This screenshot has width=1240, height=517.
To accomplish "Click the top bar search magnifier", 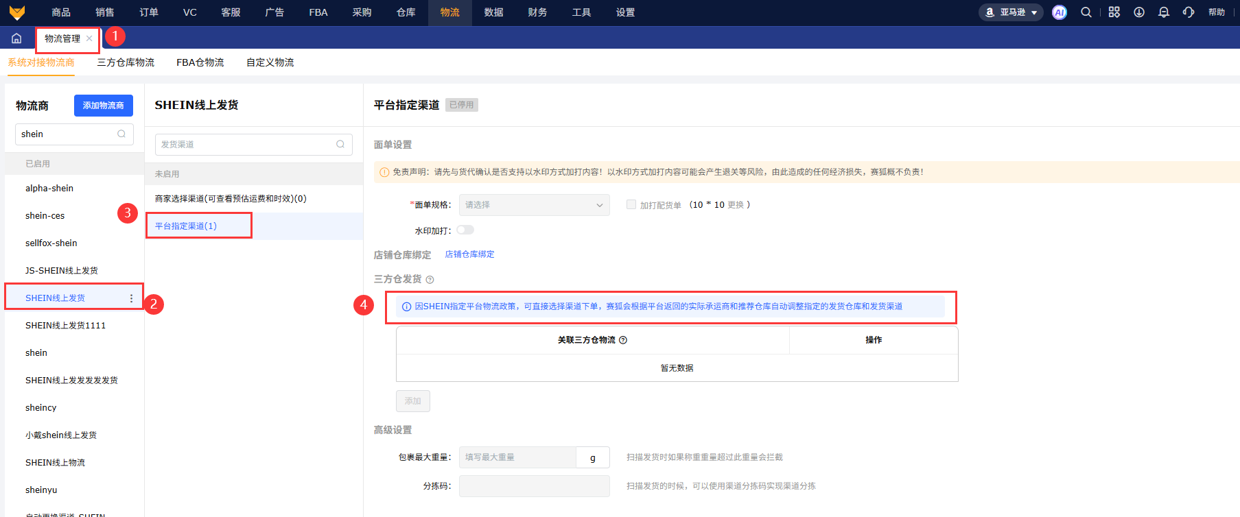I will tap(1086, 12).
